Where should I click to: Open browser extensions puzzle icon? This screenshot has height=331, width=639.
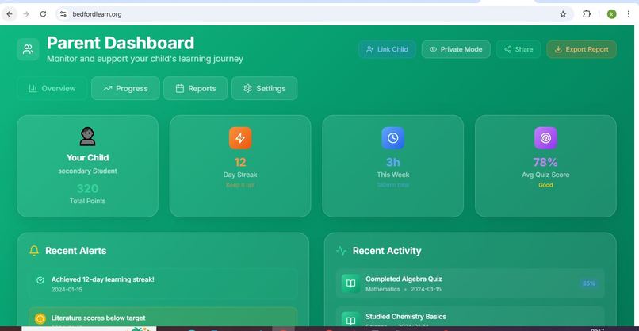pyautogui.click(x=587, y=14)
